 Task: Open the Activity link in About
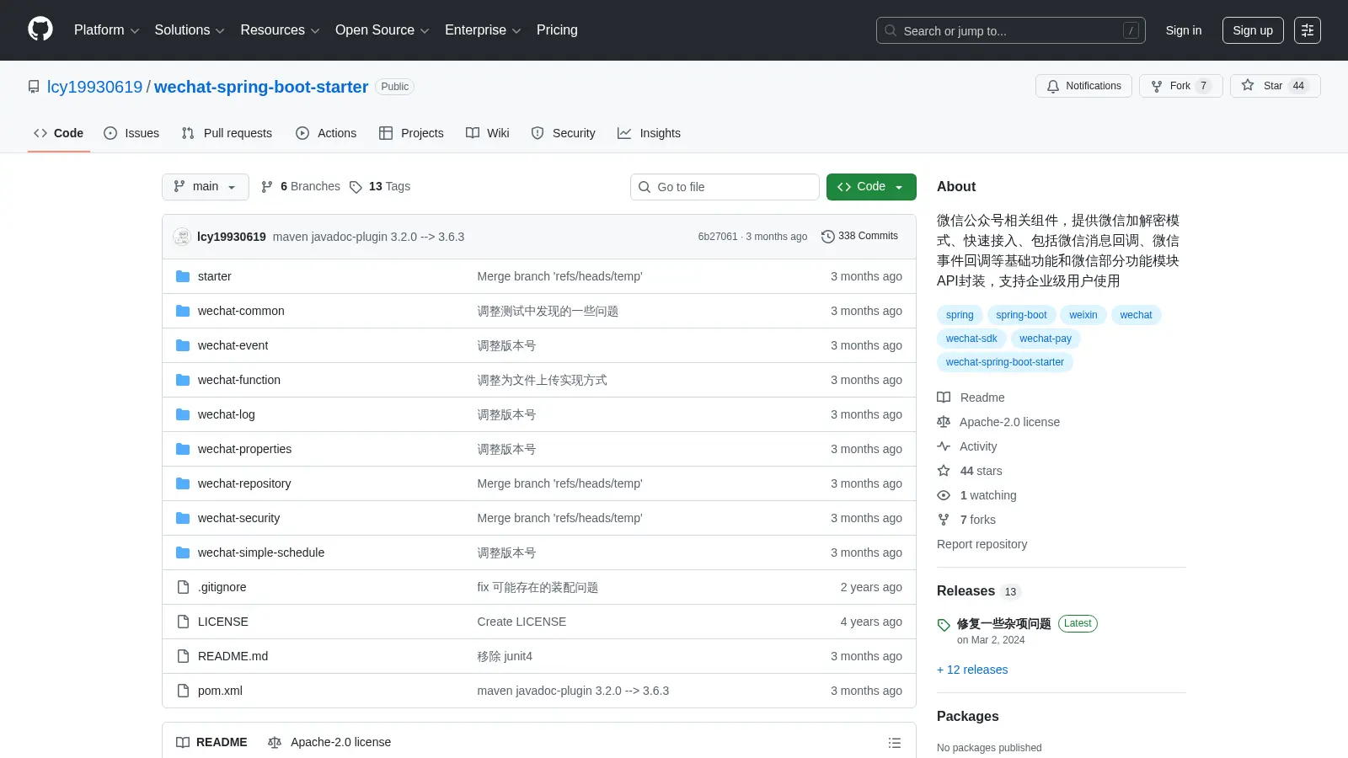[x=978, y=447]
